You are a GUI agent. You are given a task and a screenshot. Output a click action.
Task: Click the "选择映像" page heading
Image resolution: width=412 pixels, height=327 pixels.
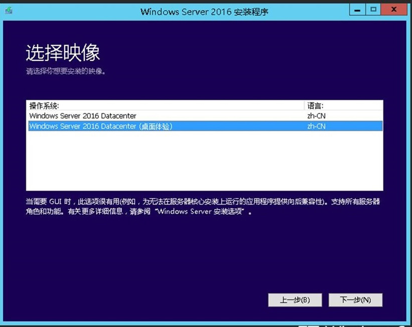[x=63, y=53]
